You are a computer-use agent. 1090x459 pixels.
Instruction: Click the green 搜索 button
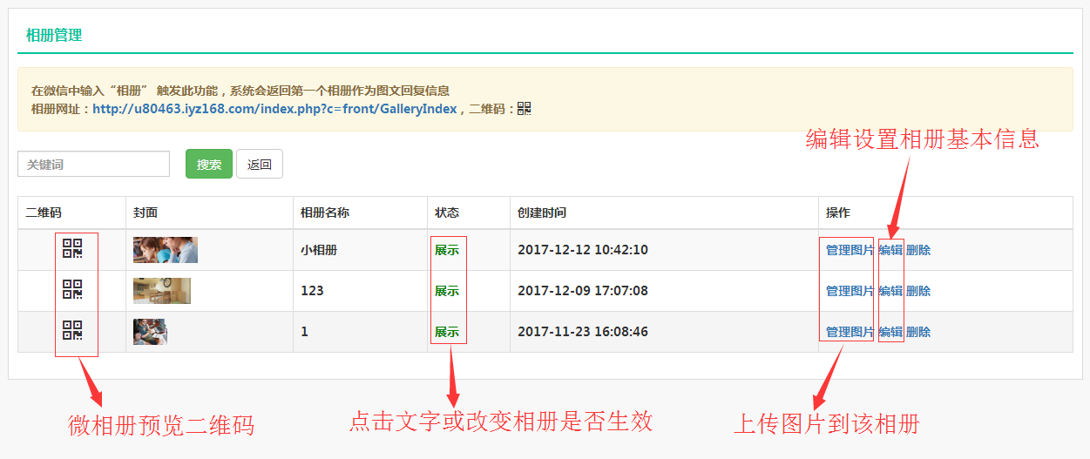point(208,164)
